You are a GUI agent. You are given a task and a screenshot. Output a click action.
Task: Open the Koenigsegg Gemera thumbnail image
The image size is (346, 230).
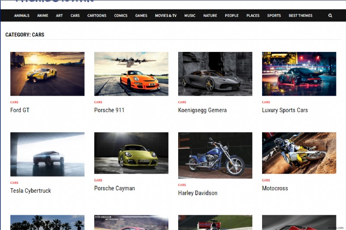coord(215,74)
